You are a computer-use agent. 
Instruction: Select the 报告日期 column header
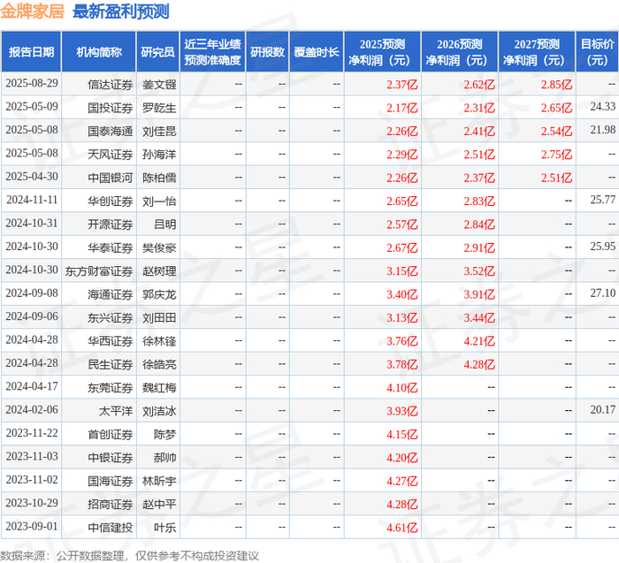[31, 51]
